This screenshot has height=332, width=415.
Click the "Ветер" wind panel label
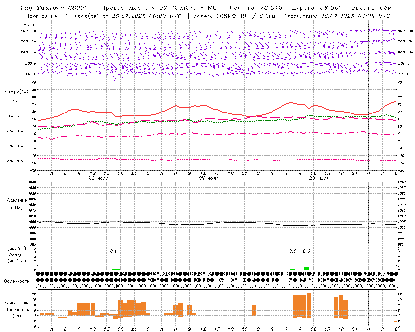[x=30, y=25]
